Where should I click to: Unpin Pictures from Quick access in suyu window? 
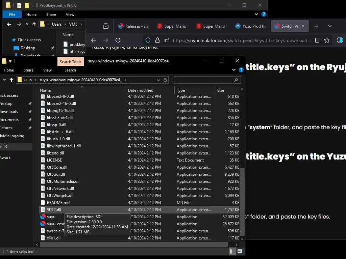[x=30, y=128]
